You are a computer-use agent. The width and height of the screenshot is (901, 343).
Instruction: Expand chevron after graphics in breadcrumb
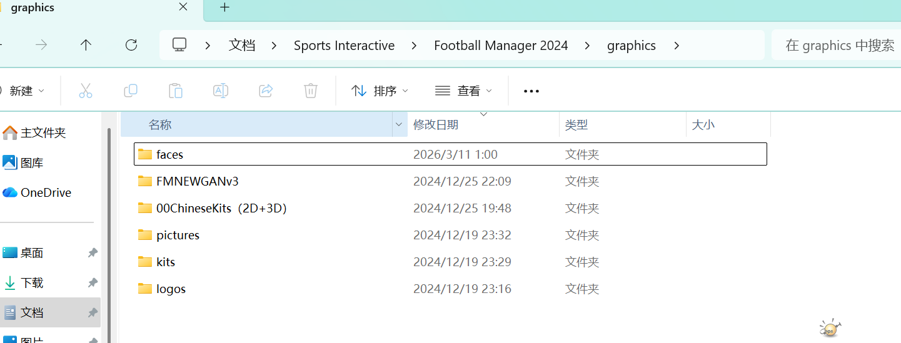[676, 46]
